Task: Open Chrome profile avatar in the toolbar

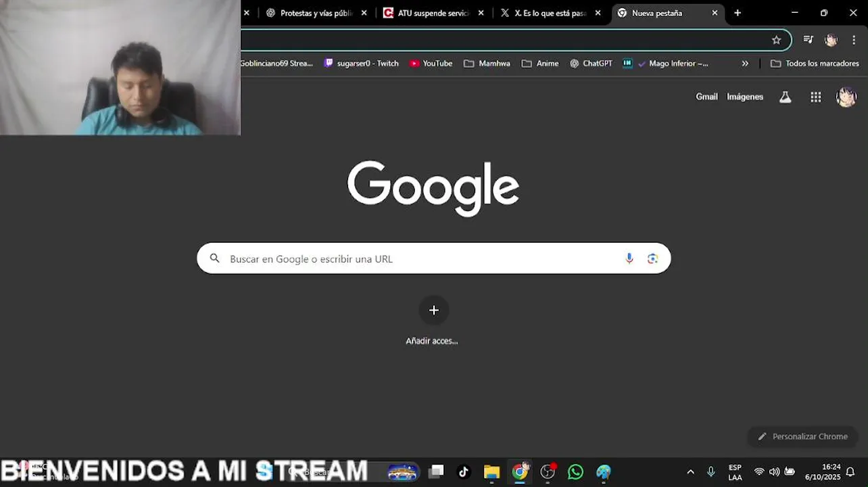Action: (x=831, y=40)
